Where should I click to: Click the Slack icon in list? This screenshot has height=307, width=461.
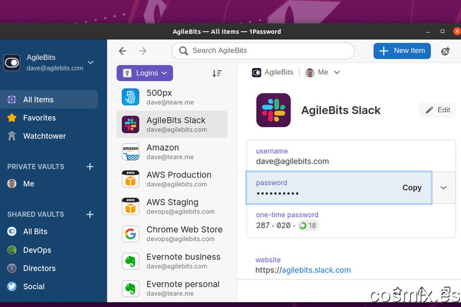(131, 124)
